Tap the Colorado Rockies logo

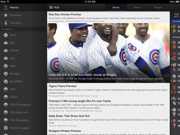pos(174,69)
